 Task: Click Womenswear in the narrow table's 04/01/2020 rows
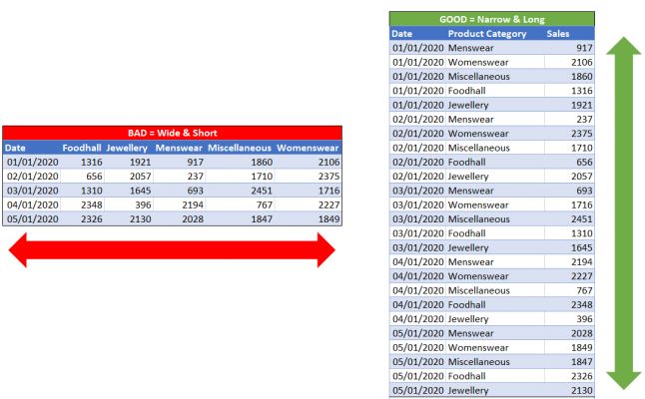[478, 276]
